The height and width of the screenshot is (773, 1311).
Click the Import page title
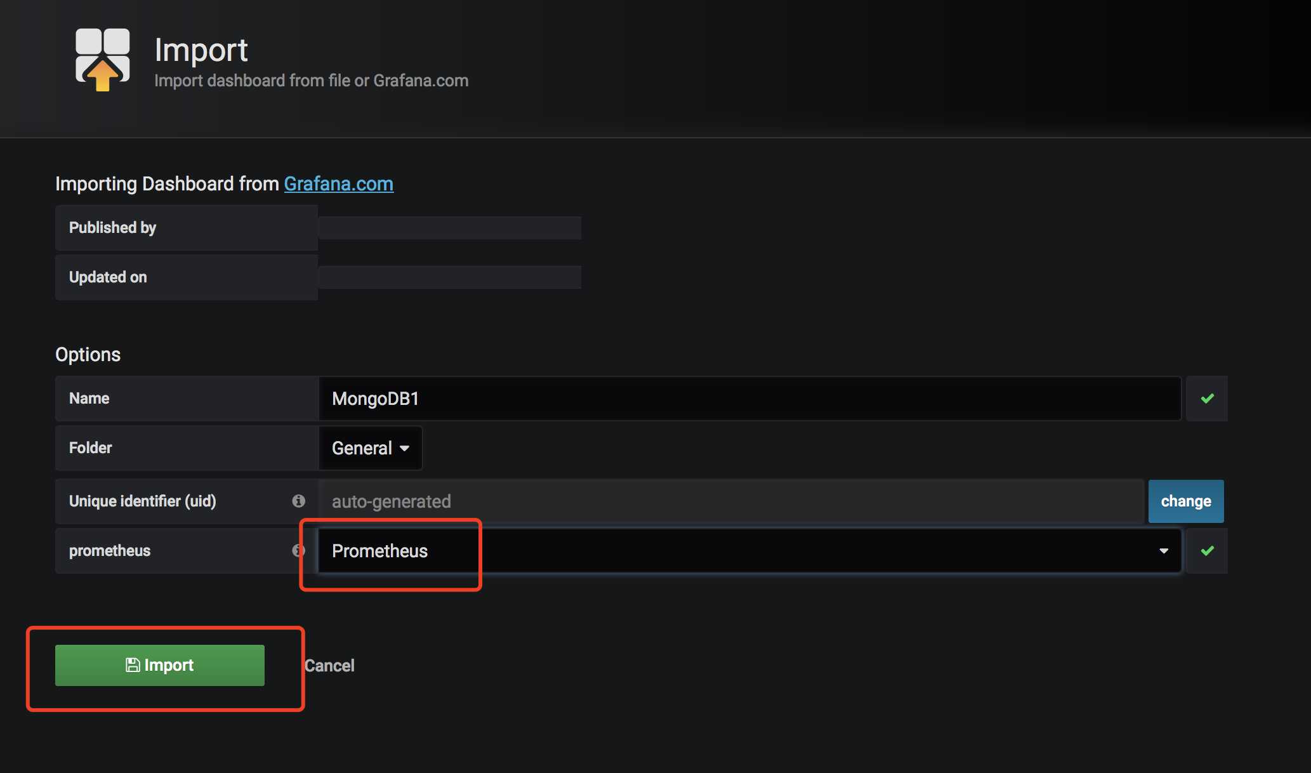point(201,50)
